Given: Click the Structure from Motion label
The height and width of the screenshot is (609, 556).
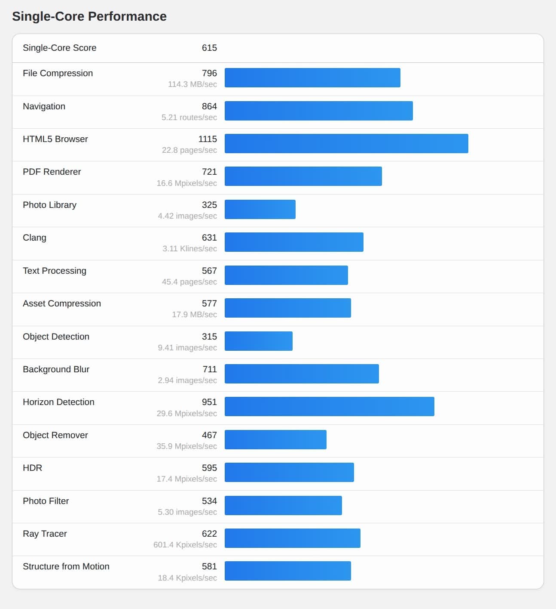Looking at the screenshot, I should (66, 566).
